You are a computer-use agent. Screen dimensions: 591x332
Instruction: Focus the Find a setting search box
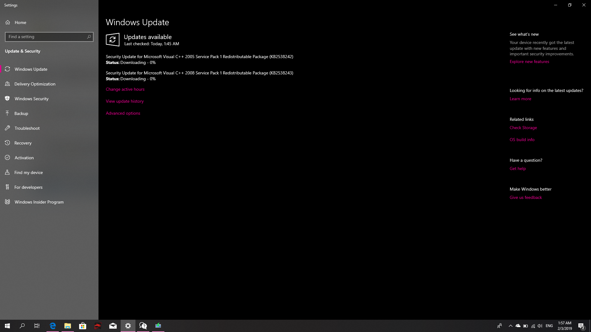coord(49,37)
